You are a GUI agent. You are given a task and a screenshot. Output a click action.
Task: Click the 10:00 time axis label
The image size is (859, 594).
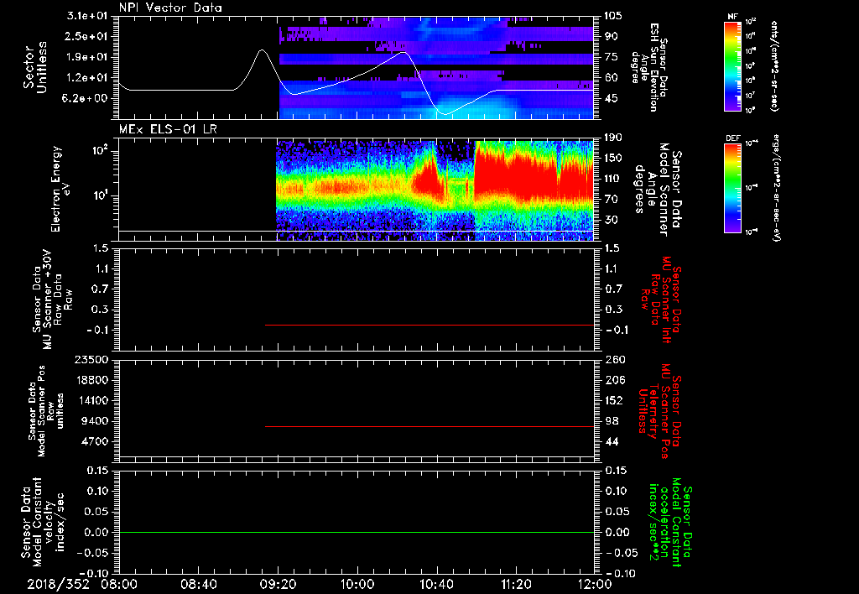pyautogui.click(x=357, y=584)
